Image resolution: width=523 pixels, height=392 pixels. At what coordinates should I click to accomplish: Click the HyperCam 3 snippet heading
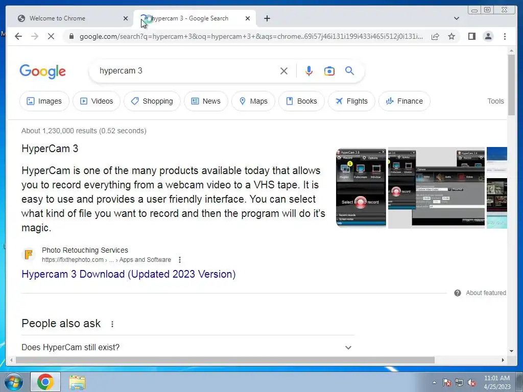click(50, 149)
